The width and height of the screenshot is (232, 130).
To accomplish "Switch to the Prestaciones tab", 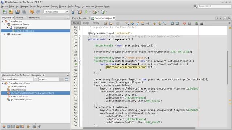I will point(34,18).
